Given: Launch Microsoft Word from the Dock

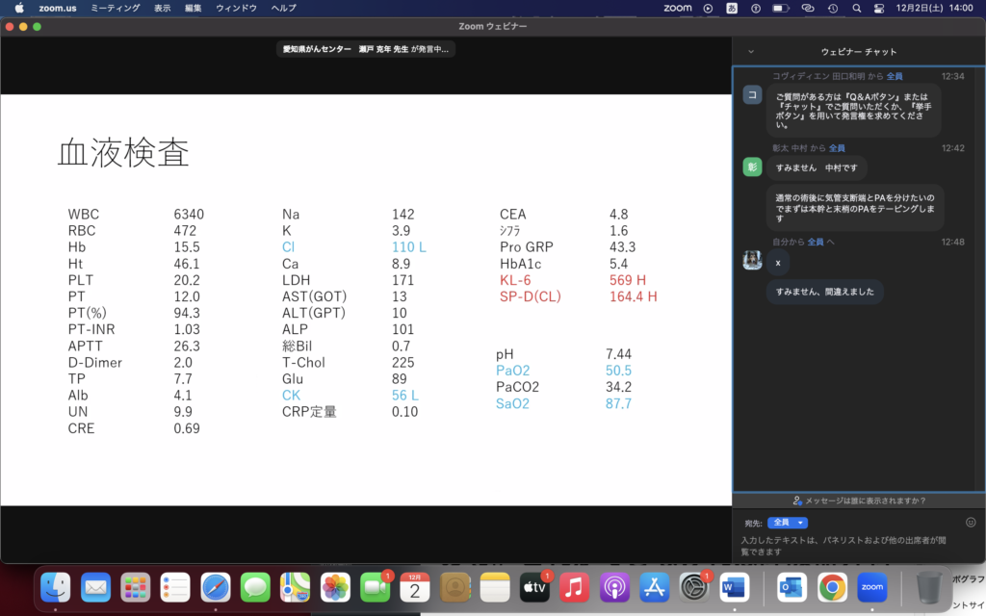Looking at the screenshot, I should tap(734, 586).
